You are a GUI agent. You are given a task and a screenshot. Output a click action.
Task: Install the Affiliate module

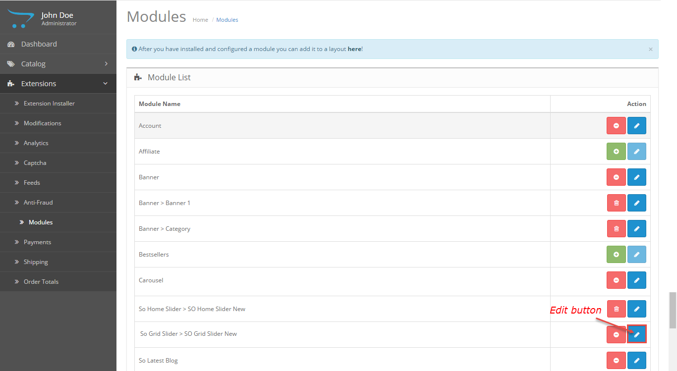click(616, 152)
